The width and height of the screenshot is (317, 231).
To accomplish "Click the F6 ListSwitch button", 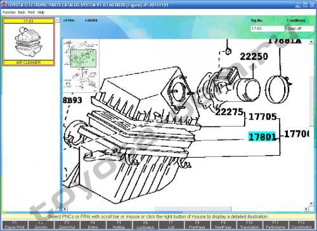I will click(145, 225).
